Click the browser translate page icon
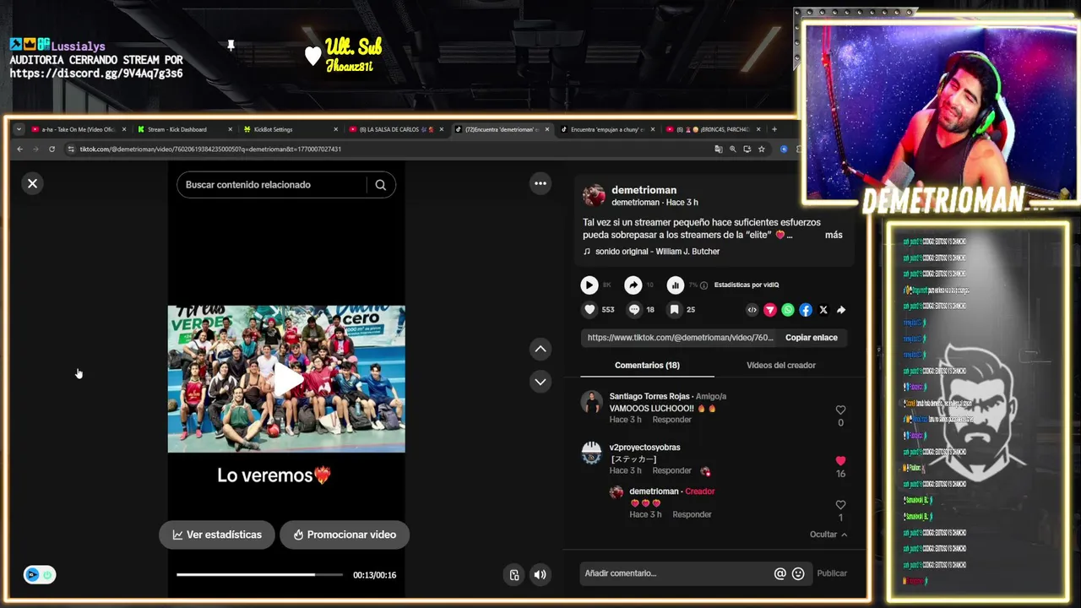 [719, 149]
